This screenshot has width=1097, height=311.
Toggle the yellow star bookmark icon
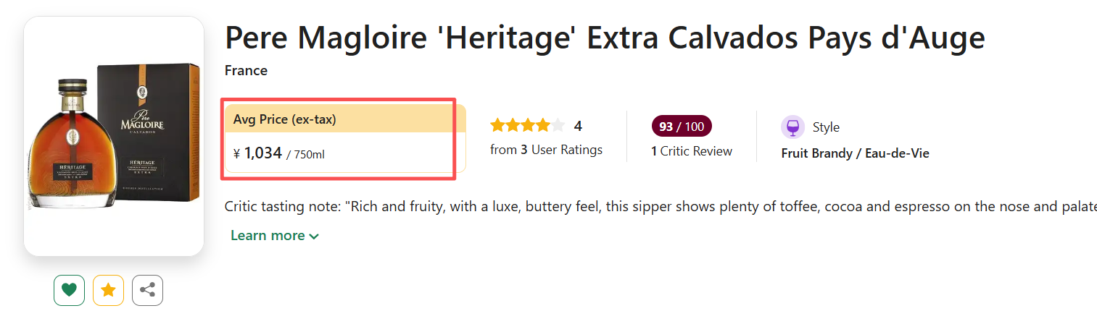[108, 291]
